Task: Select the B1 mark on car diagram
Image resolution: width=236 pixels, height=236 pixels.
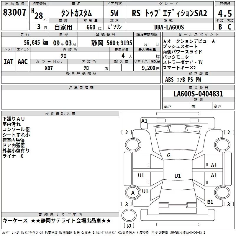Action: [x=210, y=202]
